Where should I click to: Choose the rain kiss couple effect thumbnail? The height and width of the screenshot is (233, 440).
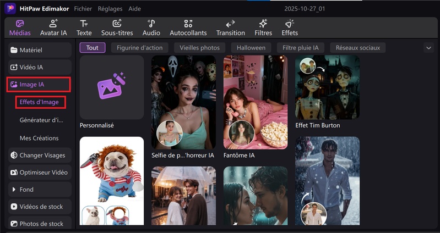coord(256,196)
